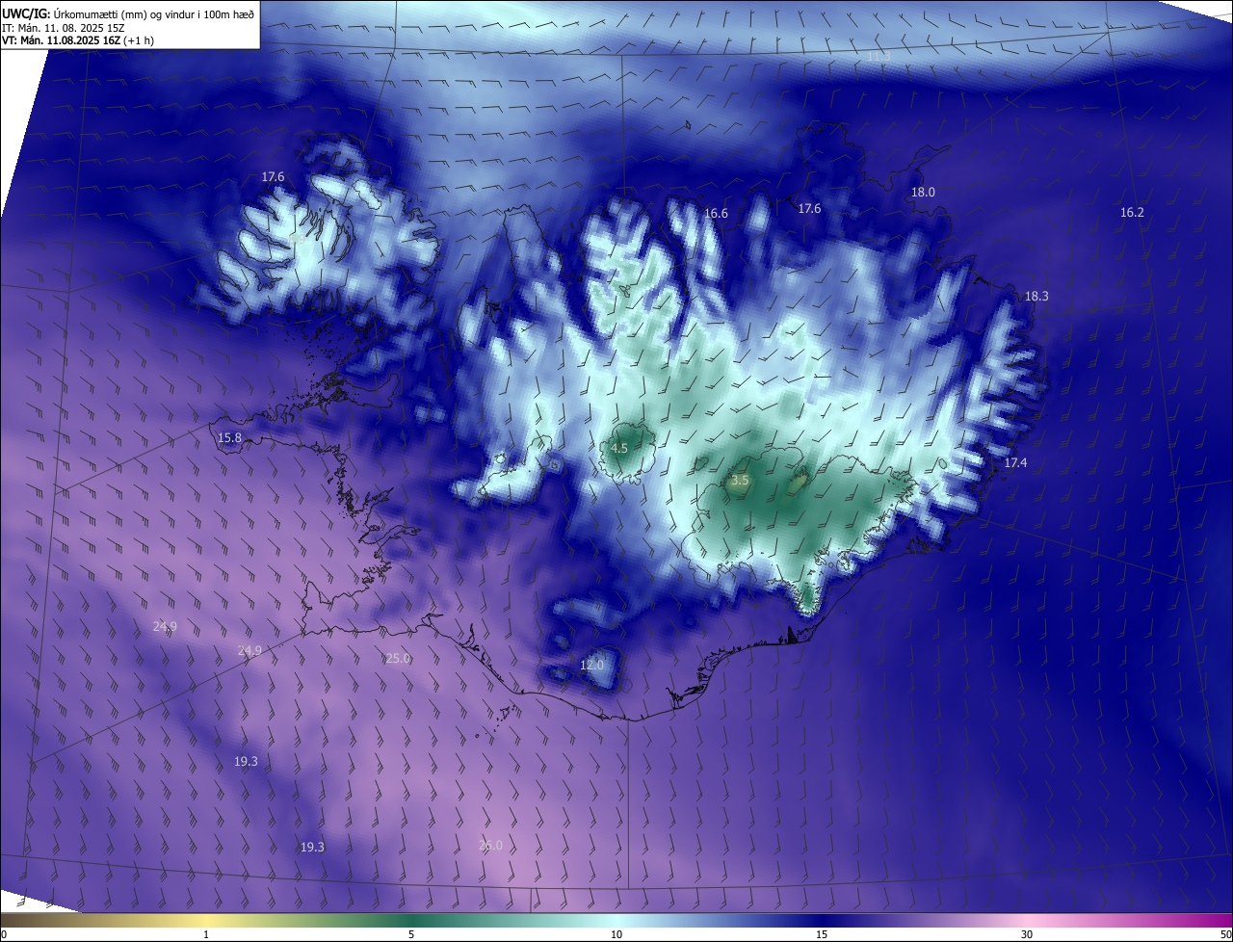The width and height of the screenshot is (1233, 942).
Task: Click the "4.5" glacier value
Action: pyautogui.click(x=619, y=449)
